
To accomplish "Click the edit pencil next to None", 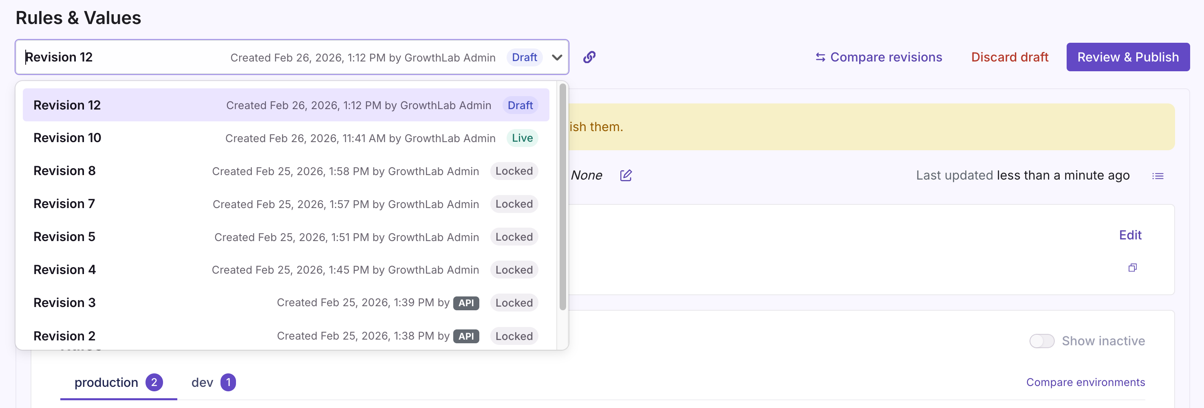I will [626, 175].
